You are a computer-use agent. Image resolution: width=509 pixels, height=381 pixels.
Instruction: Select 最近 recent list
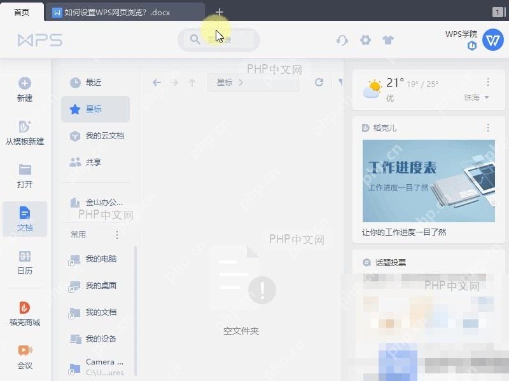95,83
